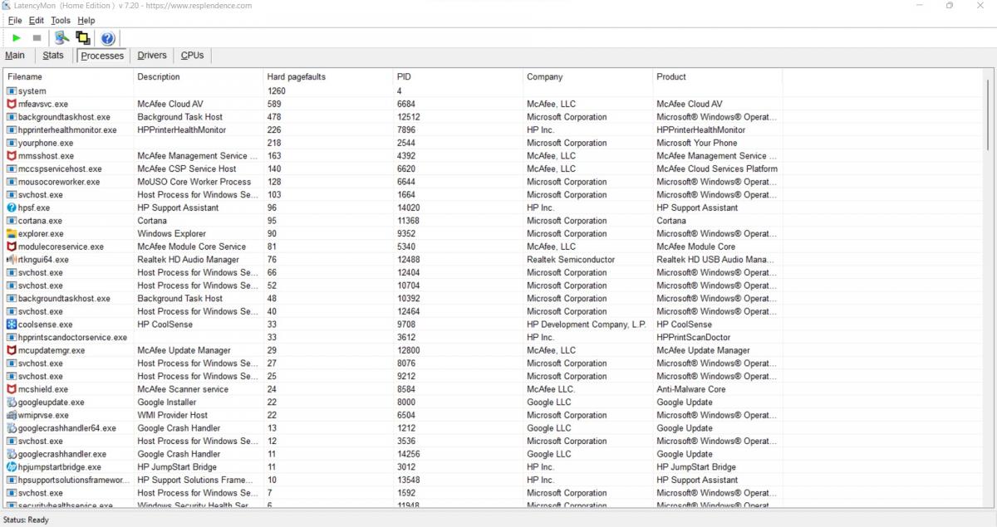Click the Realtek Semiconductor company cell

click(571, 260)
